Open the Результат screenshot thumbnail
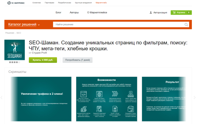Viewport: 197px width, 124px height. coord(164,99)
